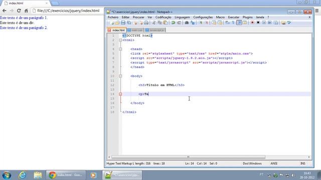Open Chrome's main menu button
Screen dimensions: 321x180
(317, 10)
